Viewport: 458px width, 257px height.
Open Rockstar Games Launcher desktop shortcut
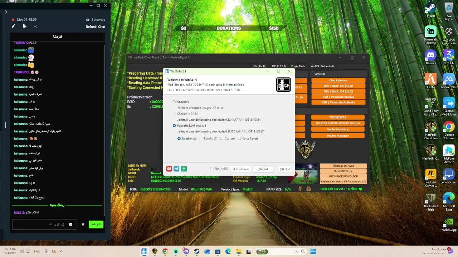[431, 178]
